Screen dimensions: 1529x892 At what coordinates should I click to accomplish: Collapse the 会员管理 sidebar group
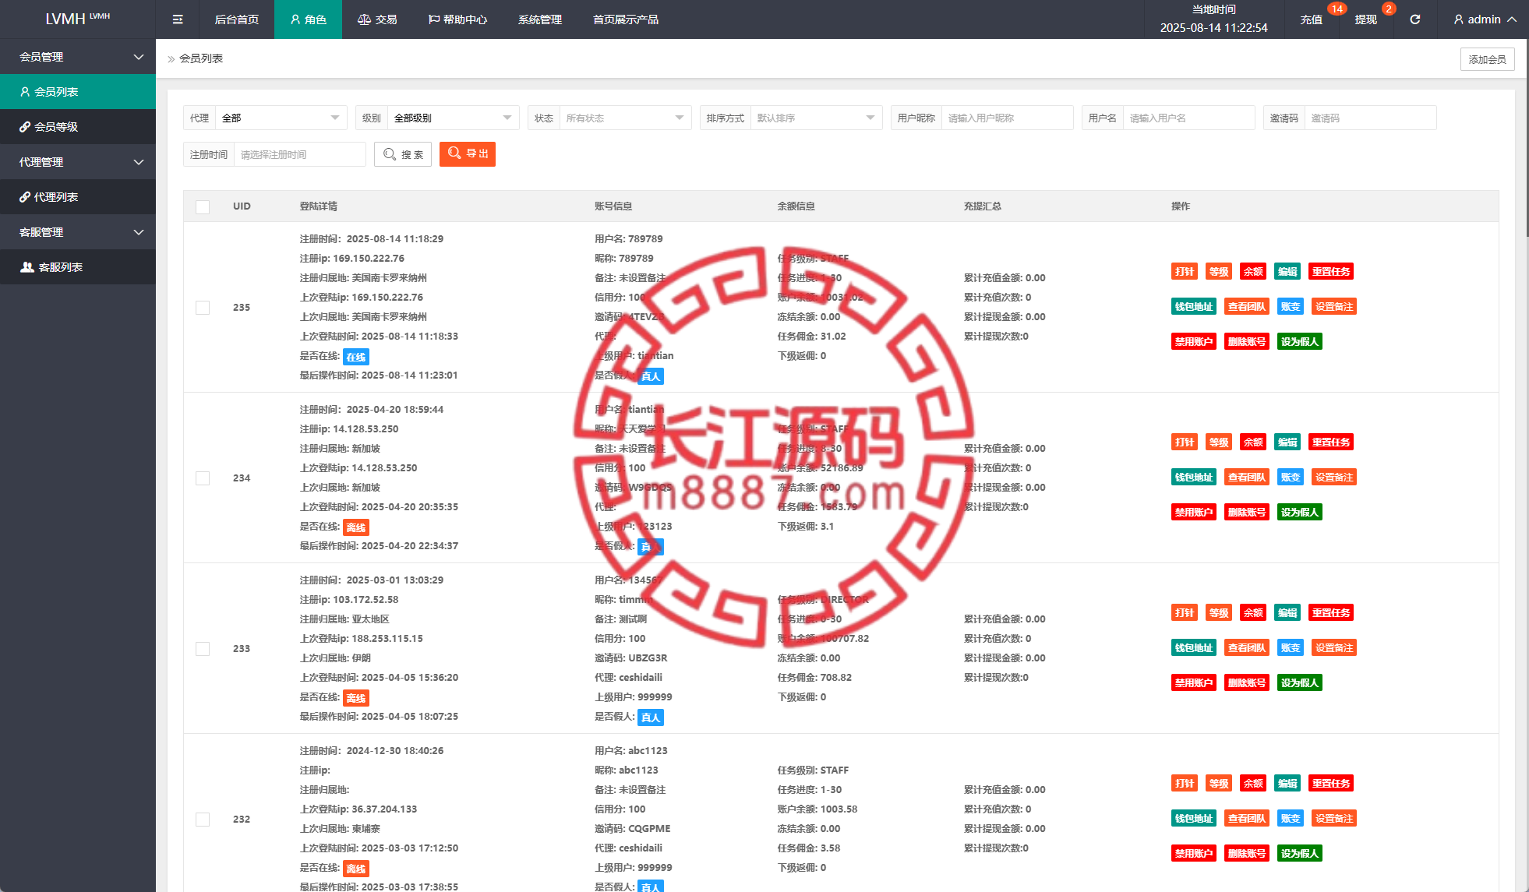coord(78,57)
